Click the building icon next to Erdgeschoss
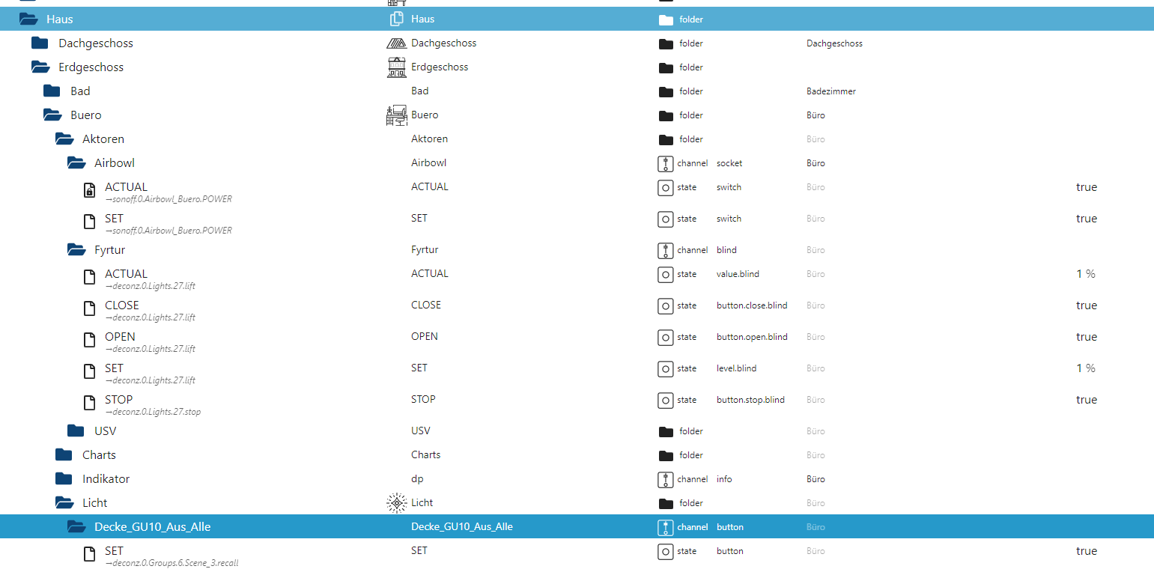Image resolution: width=1154 pixels, height=575 pixels. click(397, 67)
